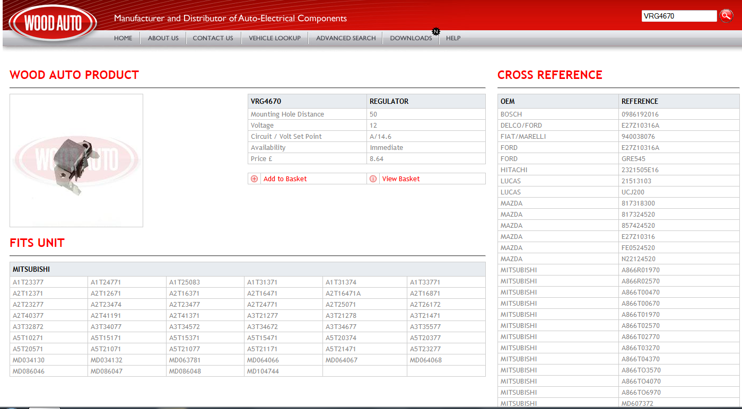The height and width of the screenshot is (409, 742).
Task: Click the red search magnifier icon
Action: tap(726, 16)
